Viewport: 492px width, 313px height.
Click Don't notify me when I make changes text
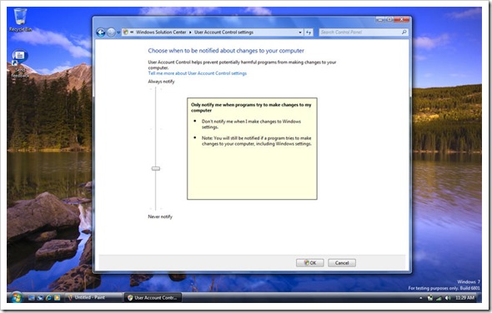tap(251, 124)
